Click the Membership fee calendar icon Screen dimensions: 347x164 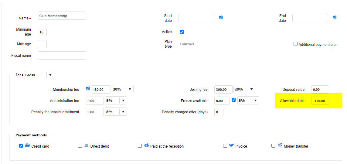click(88, 89)
